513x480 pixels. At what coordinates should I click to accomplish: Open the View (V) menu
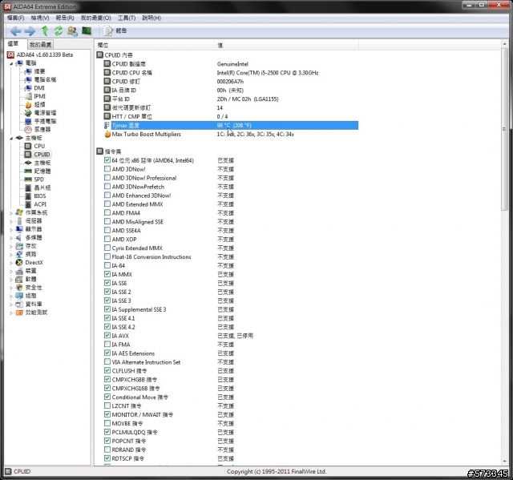[x=40, y=18]
